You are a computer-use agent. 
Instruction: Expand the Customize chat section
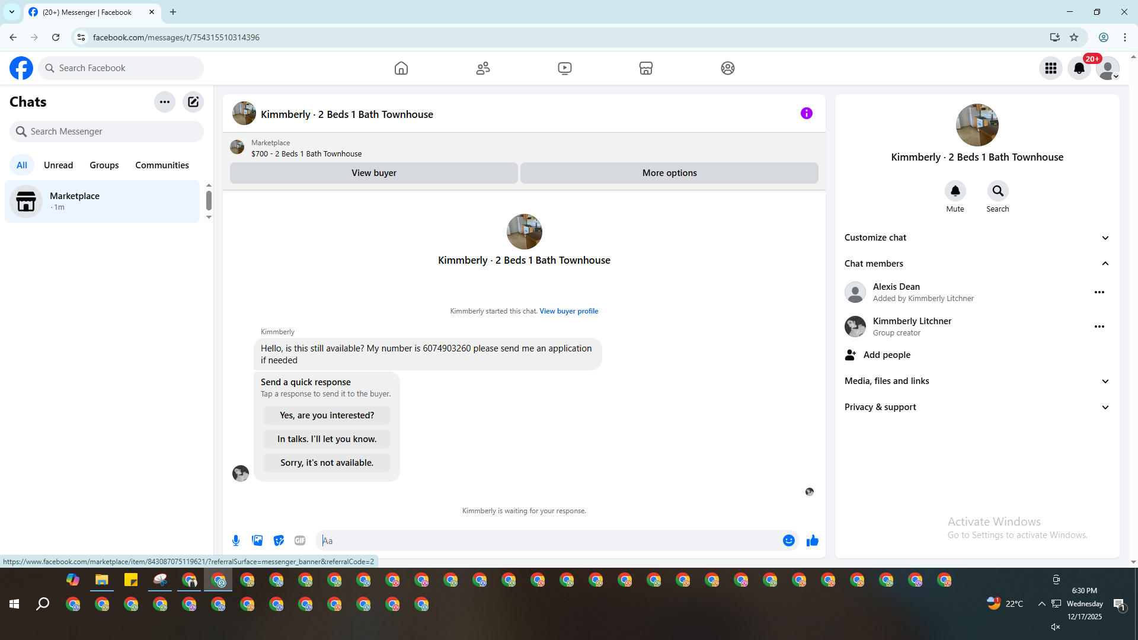click(1105, 238)
